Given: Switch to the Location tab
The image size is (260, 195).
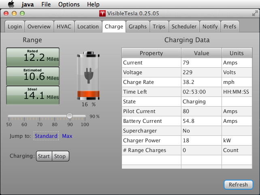Looking at the screenshot, I should tap(88, 26).
